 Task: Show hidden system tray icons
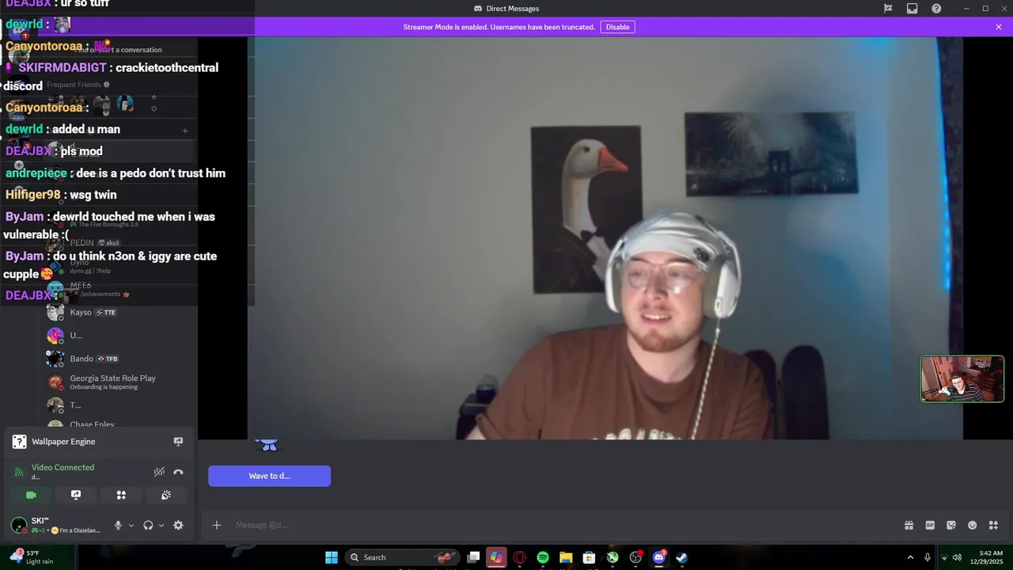[x=910, y=557]
